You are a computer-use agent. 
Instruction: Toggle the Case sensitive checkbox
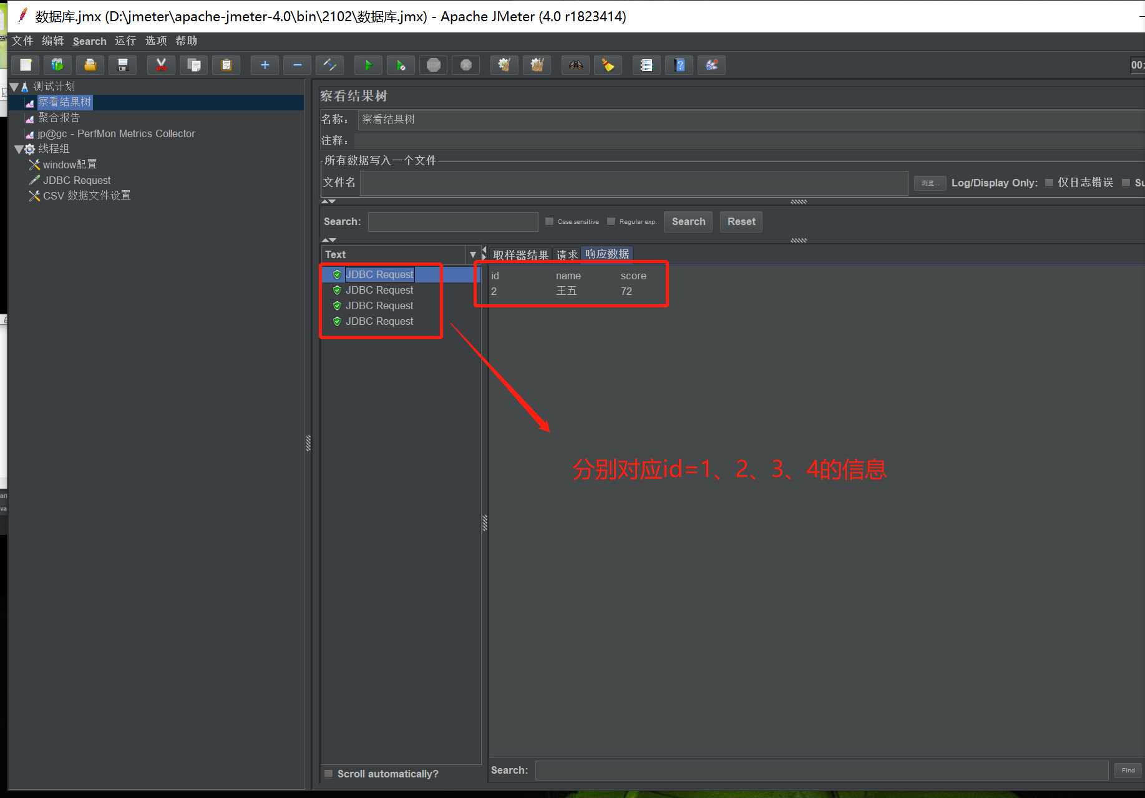click(x=549, y=221)
